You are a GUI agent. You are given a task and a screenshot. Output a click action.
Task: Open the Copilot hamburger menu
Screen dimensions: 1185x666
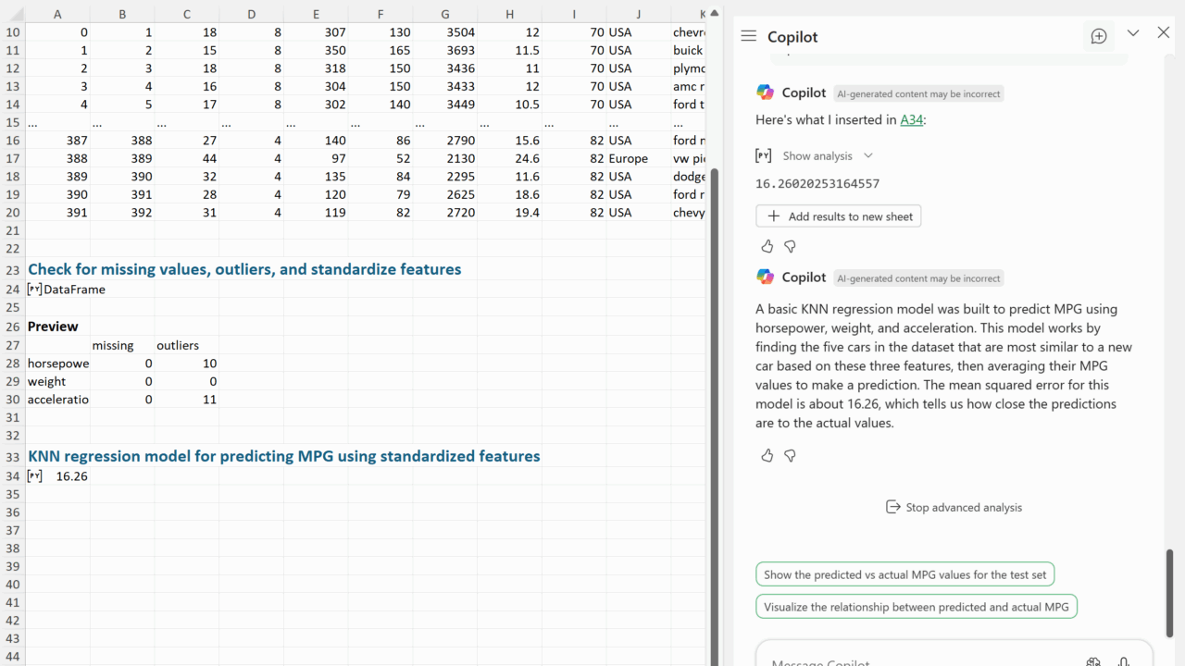[x=749, y=36]
